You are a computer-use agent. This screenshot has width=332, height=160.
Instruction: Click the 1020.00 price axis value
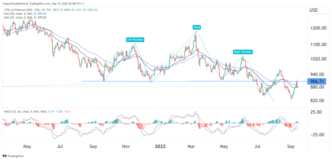click(318, 59)
